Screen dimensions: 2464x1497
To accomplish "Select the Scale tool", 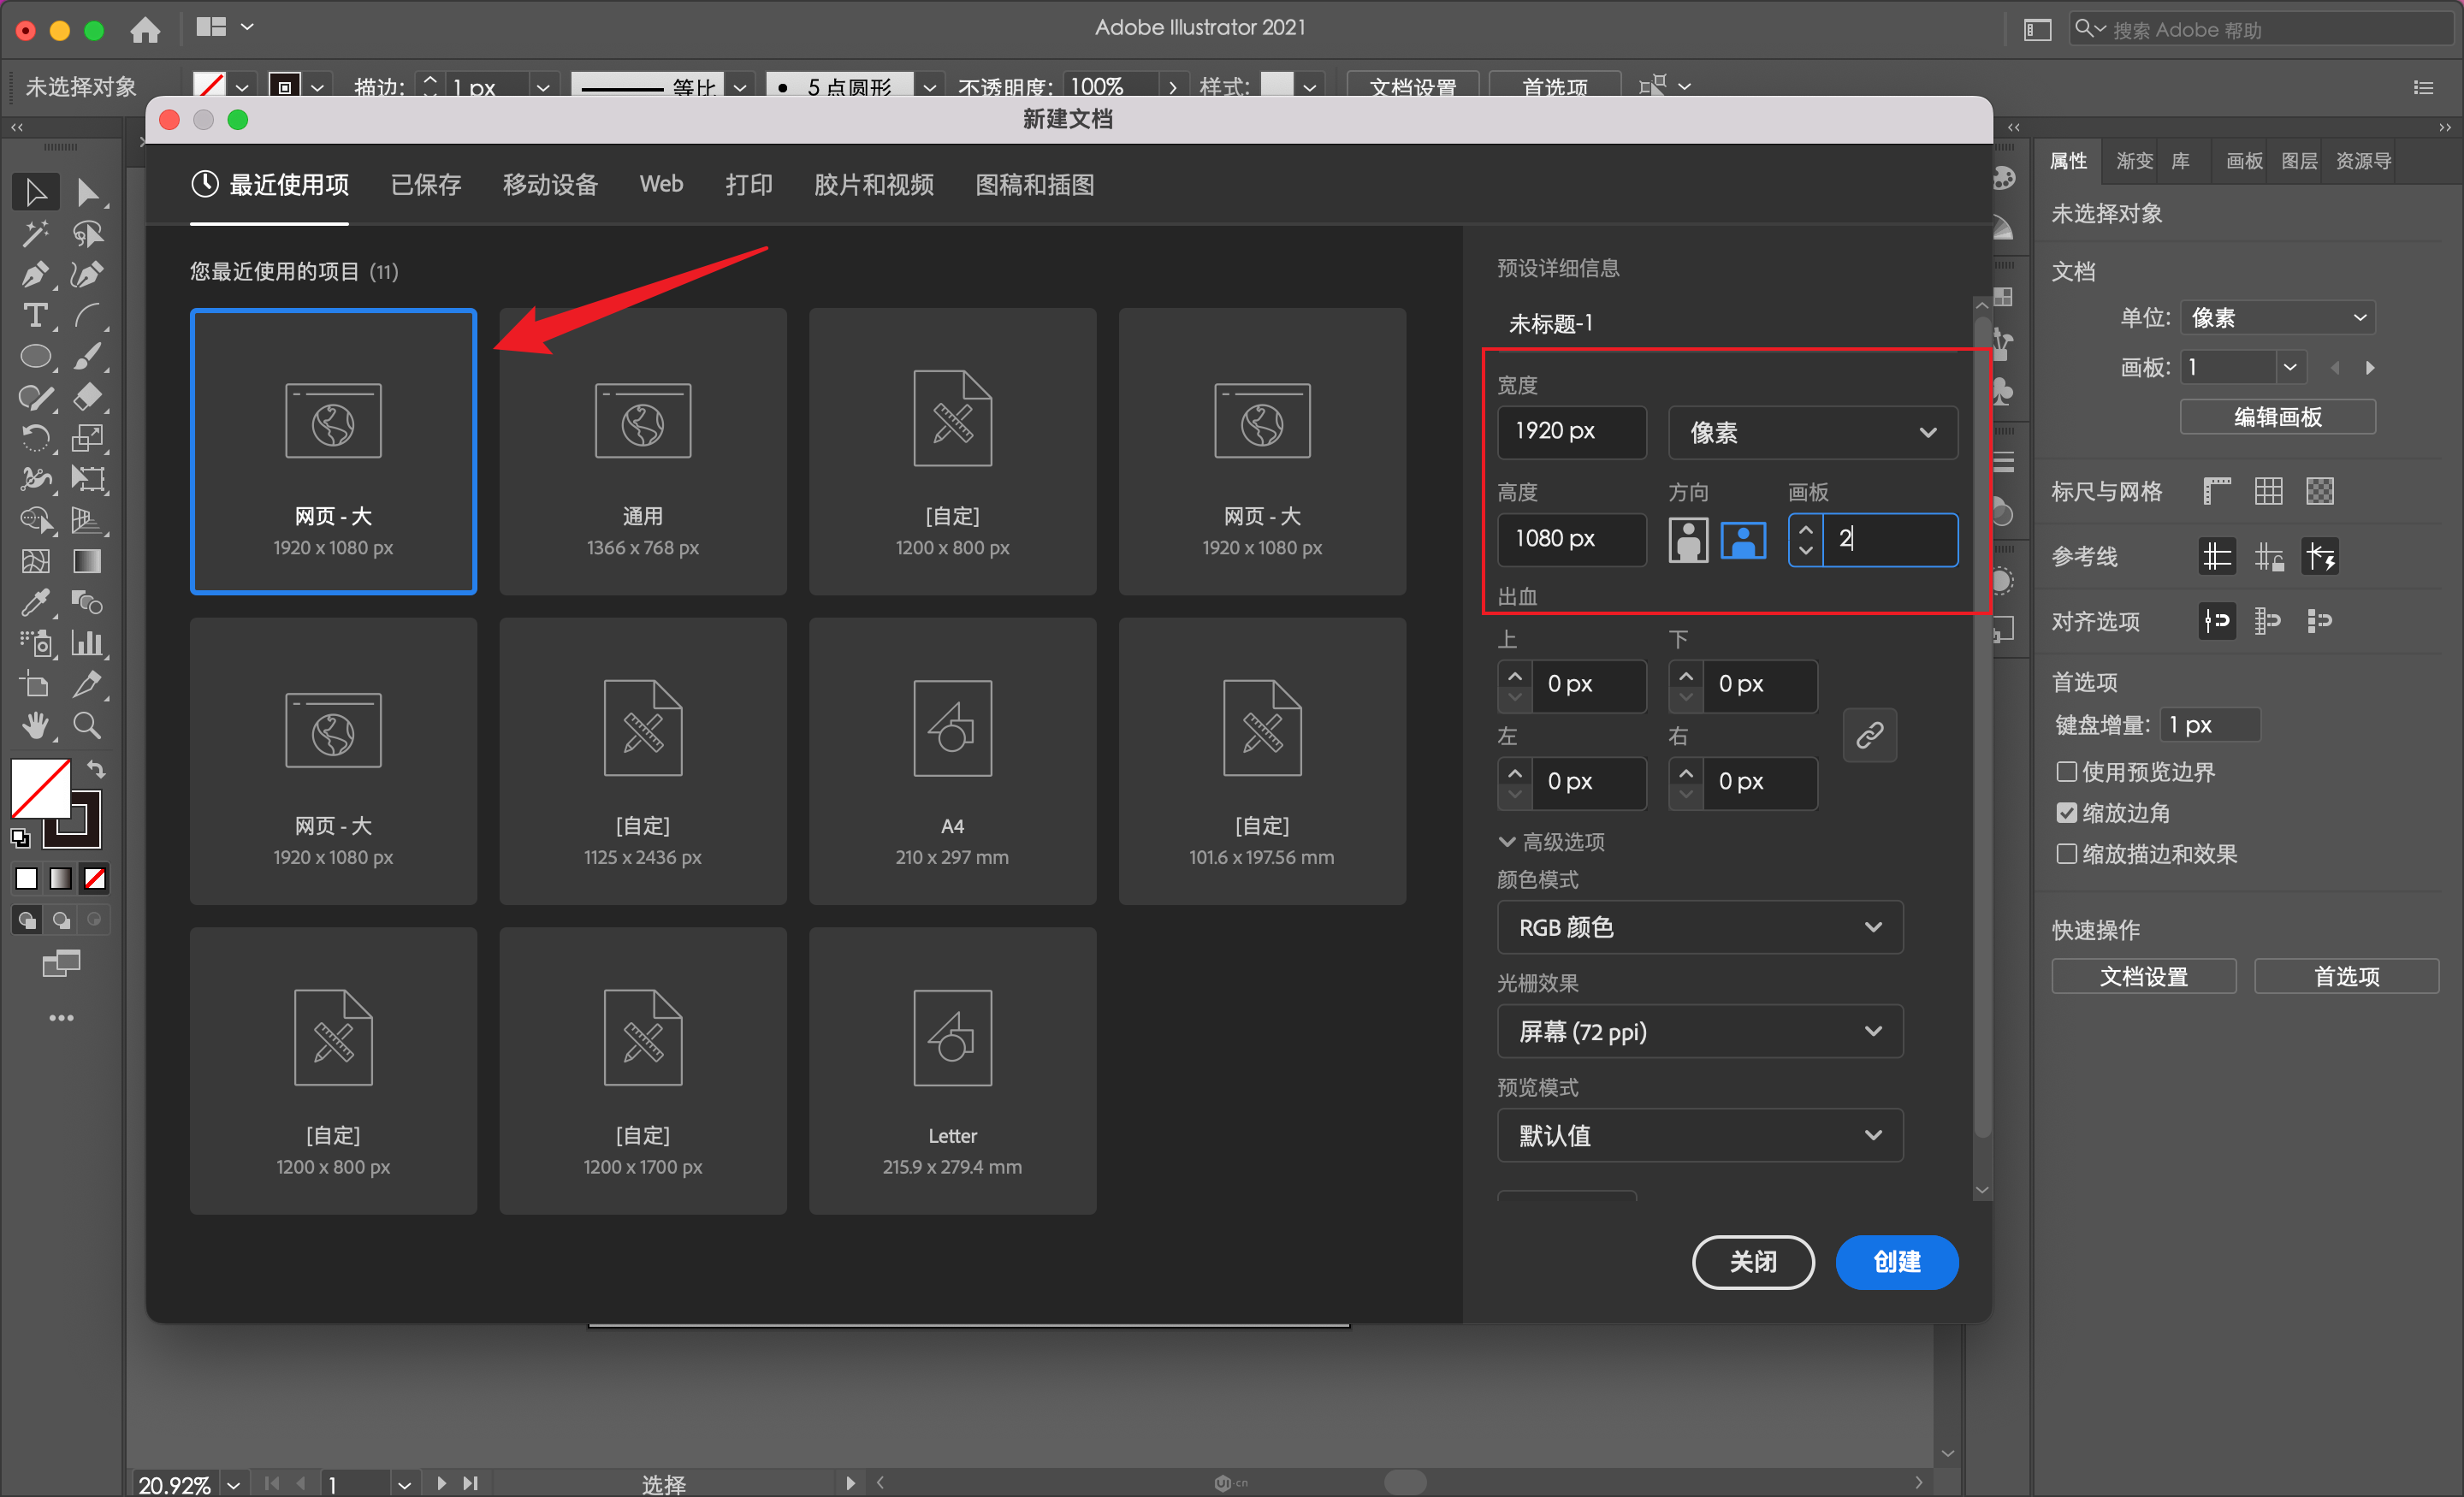I will point(87,438).
